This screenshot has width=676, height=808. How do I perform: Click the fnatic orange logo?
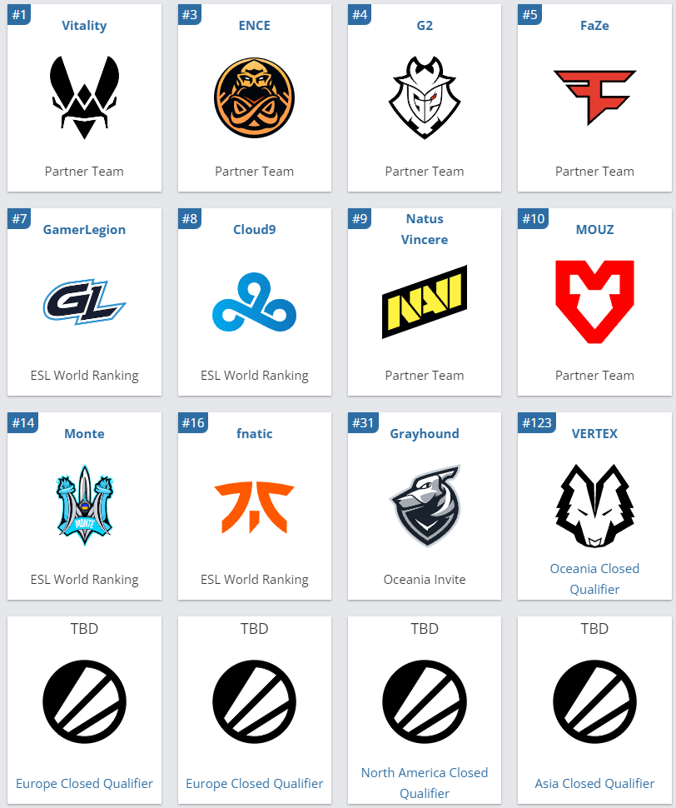point(255,507)
